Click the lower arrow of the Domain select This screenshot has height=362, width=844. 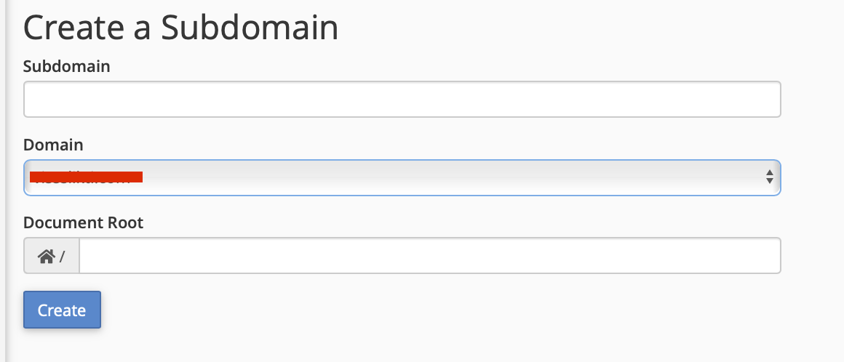click(x=769, y=181)
